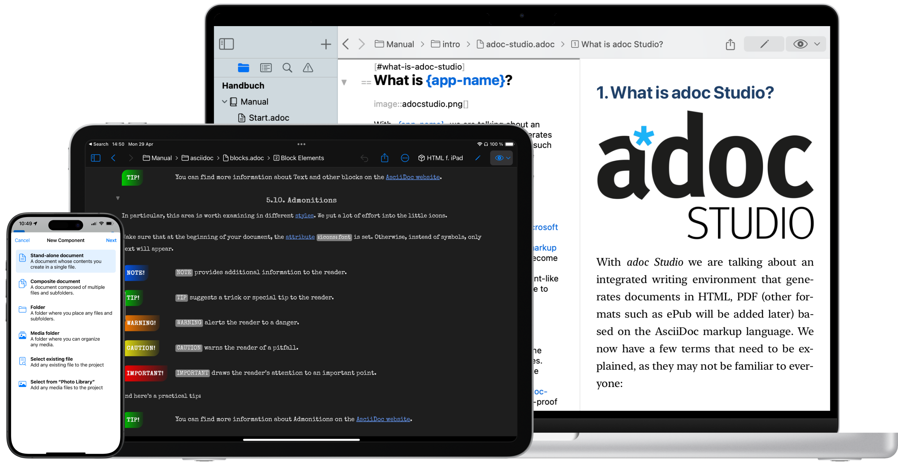This screenshot has width=898, height=465.
Task: Click the What is adoc Studio? breadcrumb
Action: (617, 45)
